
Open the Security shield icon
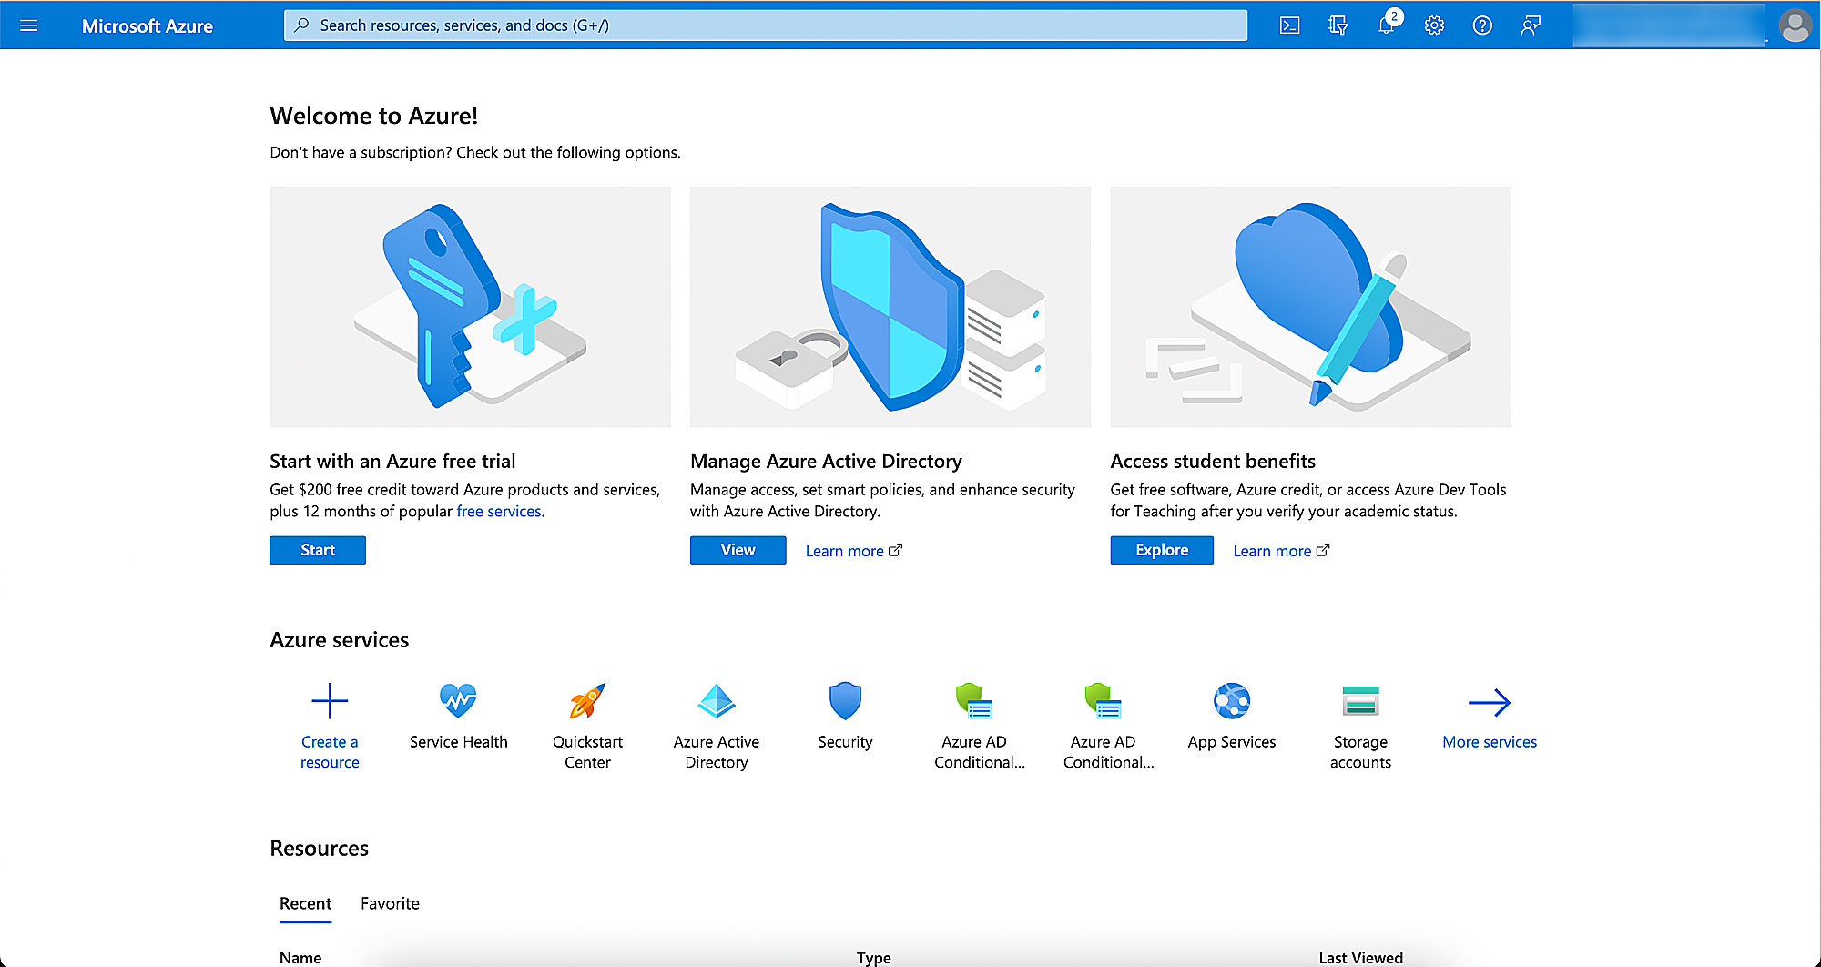pos(845,701)
